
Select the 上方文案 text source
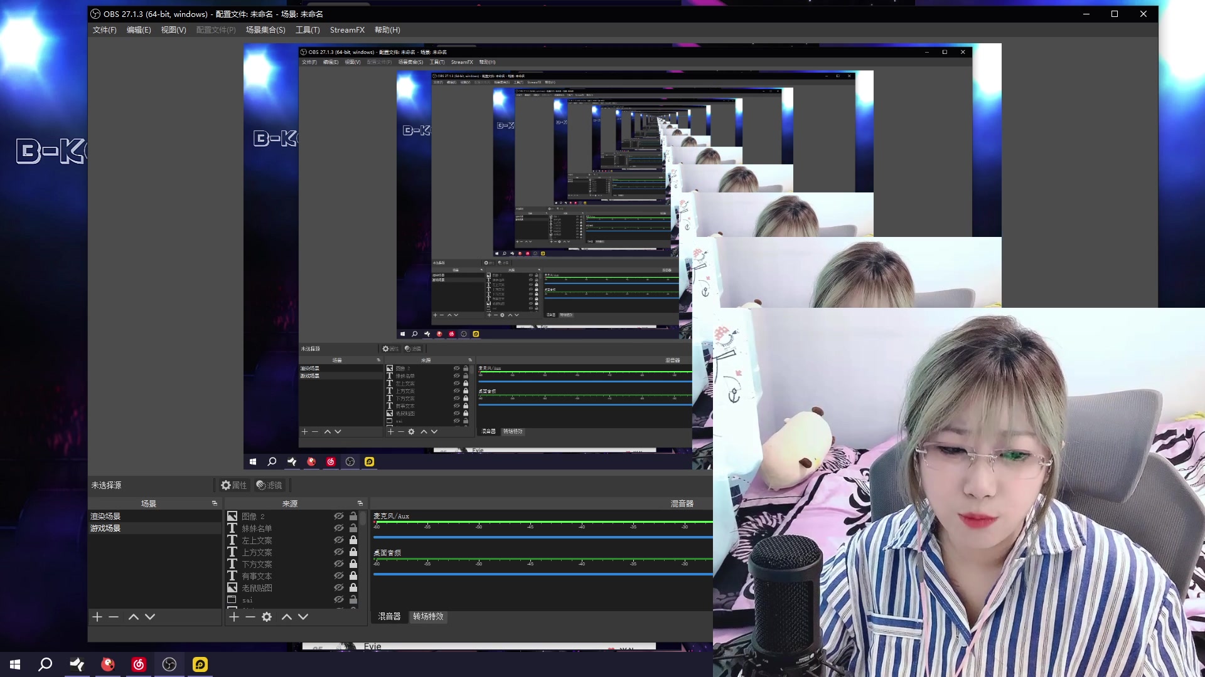coord(292,552)
